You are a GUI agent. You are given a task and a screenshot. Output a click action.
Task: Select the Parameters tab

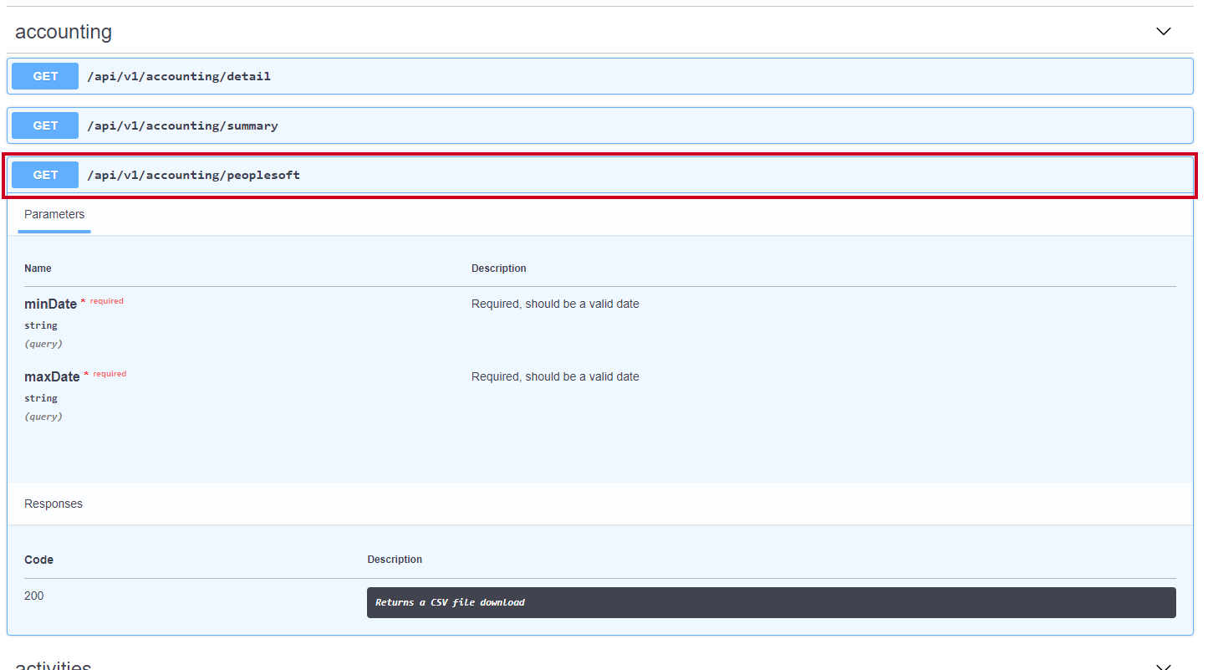pyautogui.click(x=54, y=215)
